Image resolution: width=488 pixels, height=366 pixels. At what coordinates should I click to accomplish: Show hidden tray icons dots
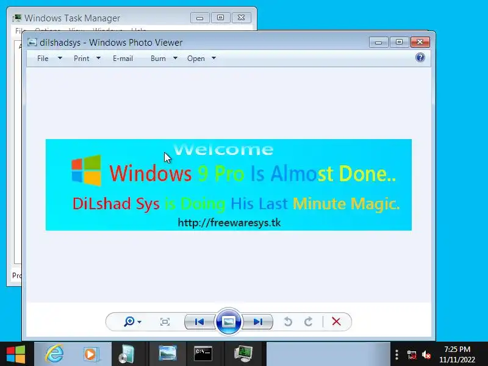[397, 354]
